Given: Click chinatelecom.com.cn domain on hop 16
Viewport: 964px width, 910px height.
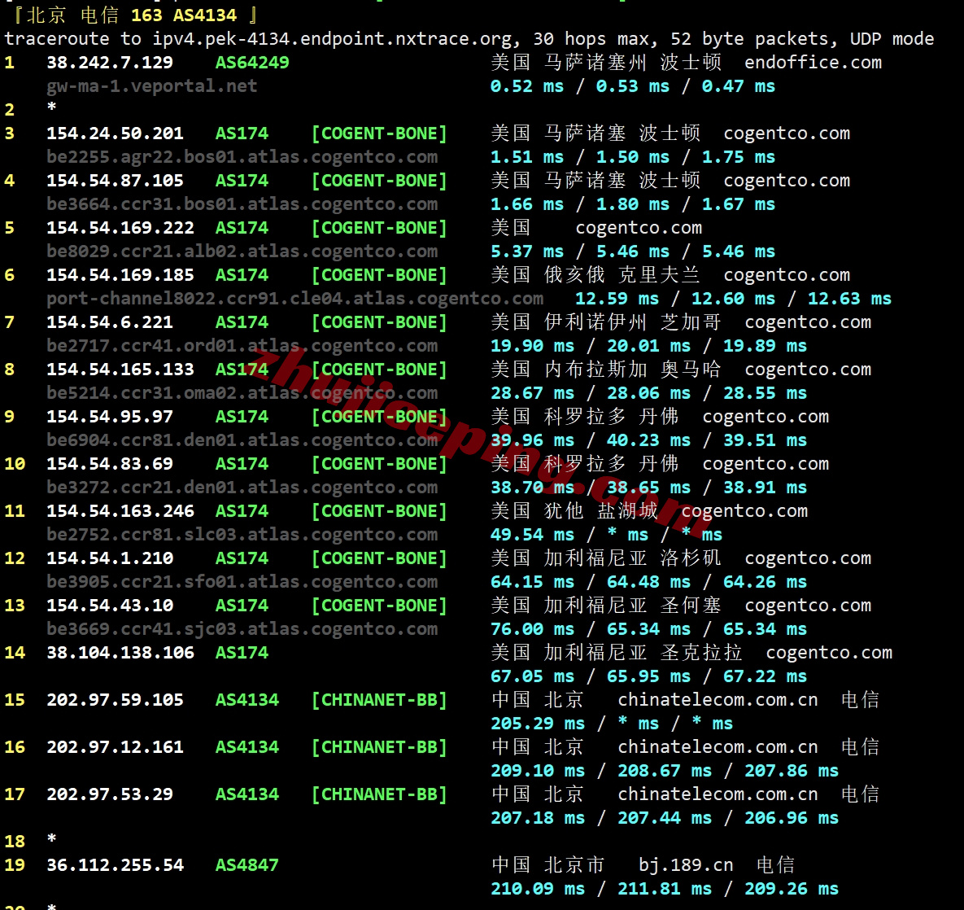Looking at the screenshot, I should pos(718,746).
